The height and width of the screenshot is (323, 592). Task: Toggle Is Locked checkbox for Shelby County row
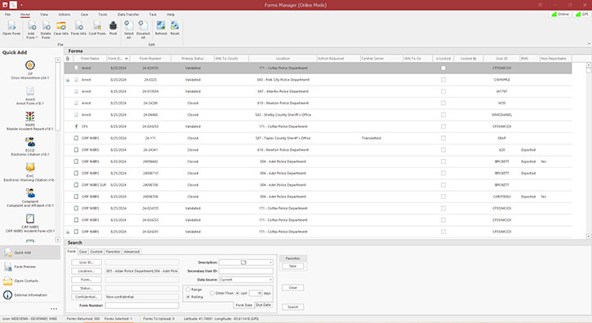(x=443, y=115)
